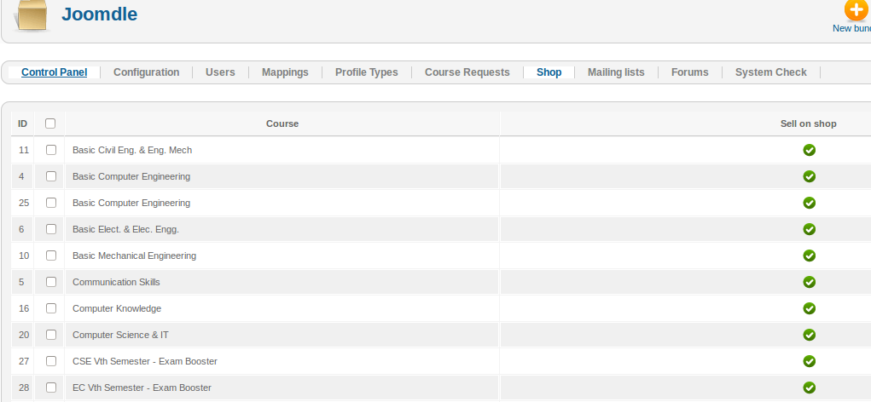Click the Joomdle box logo icon
The width and height of the screenshot is (871, 402).
point(32,17)
